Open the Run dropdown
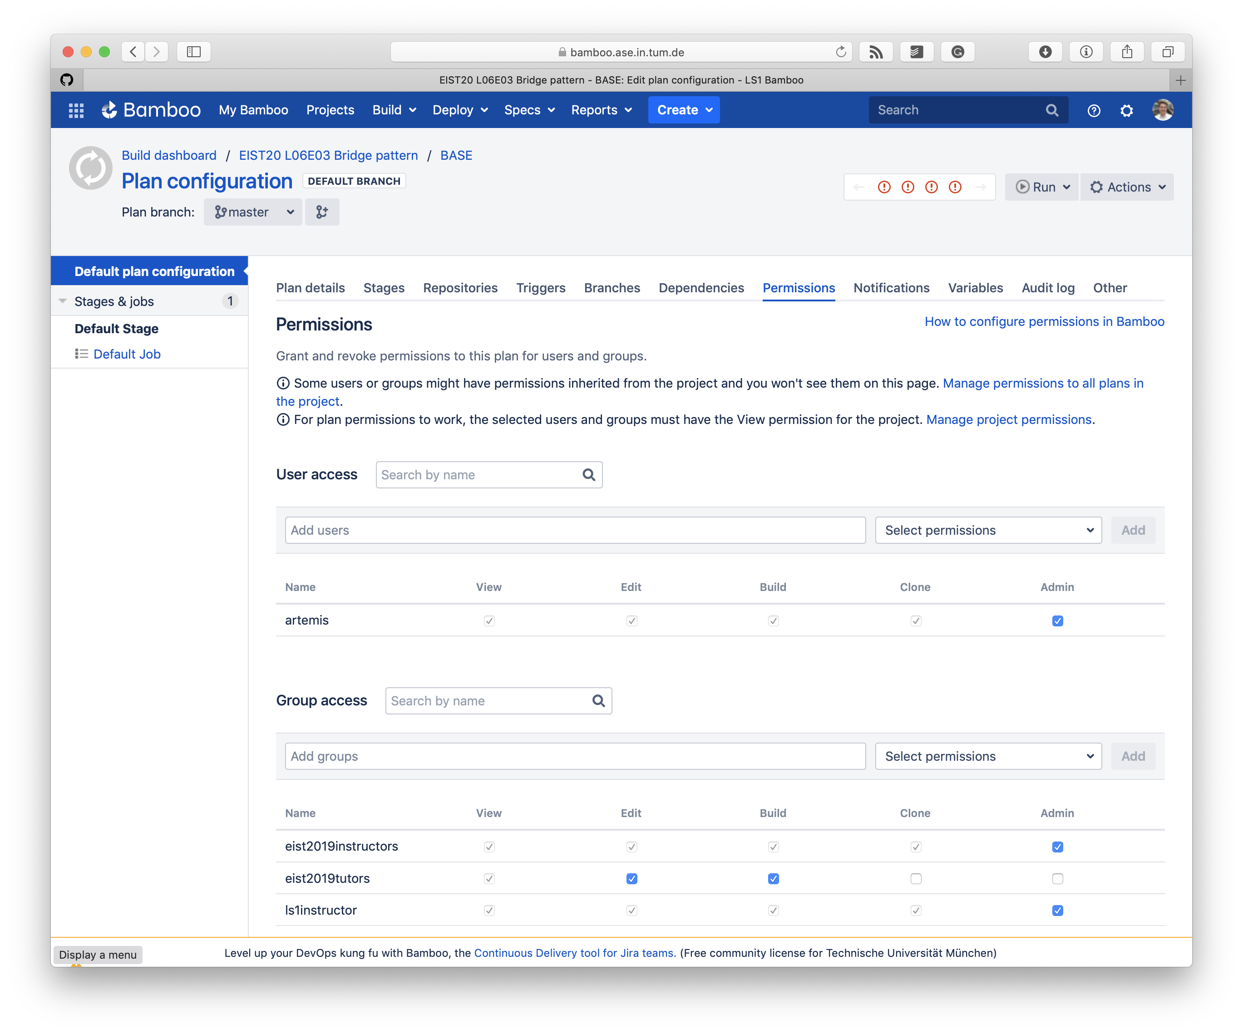Screen dimensions: 1243x1034 pos(1042,187)
